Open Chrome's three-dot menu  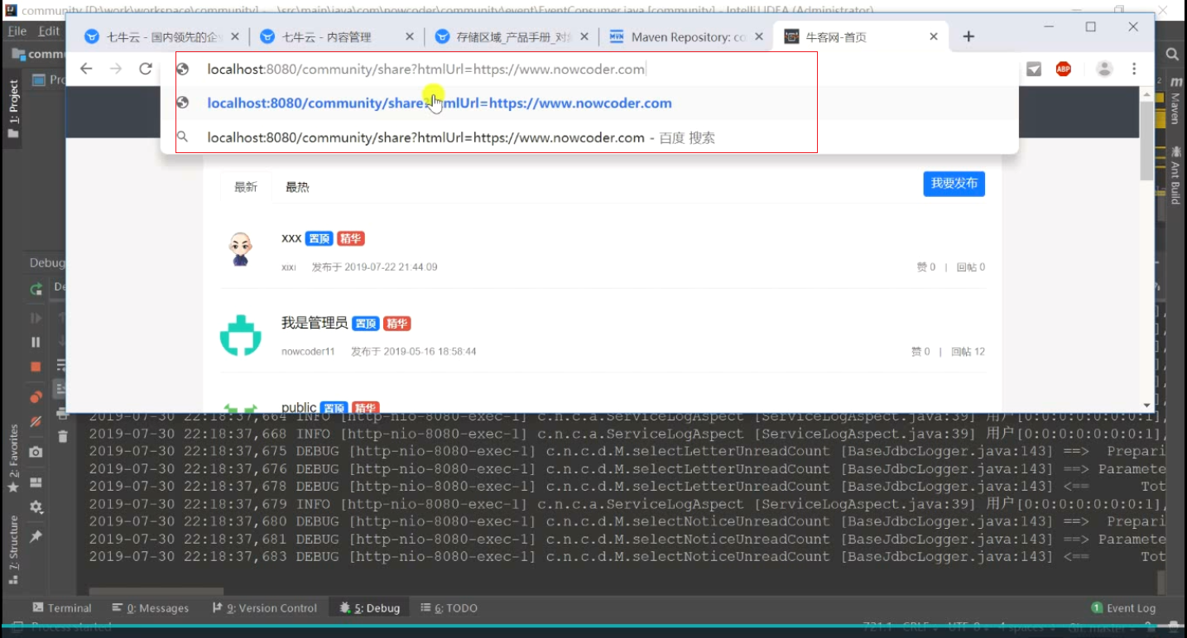click(x=1134, y=69)
